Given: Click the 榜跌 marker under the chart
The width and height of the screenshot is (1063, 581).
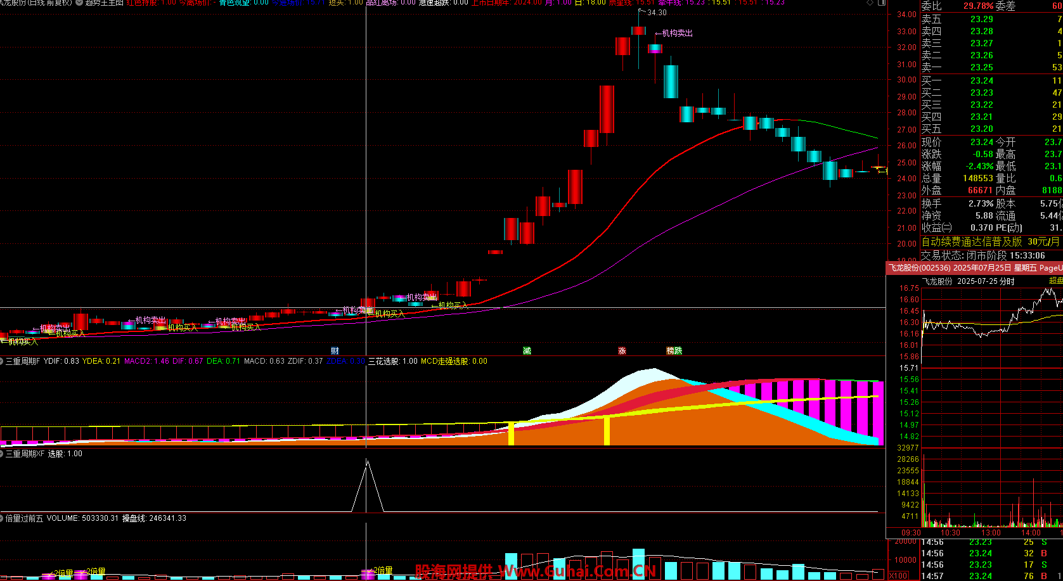Looking at the screenshot, I should click(x=674, y=350).
